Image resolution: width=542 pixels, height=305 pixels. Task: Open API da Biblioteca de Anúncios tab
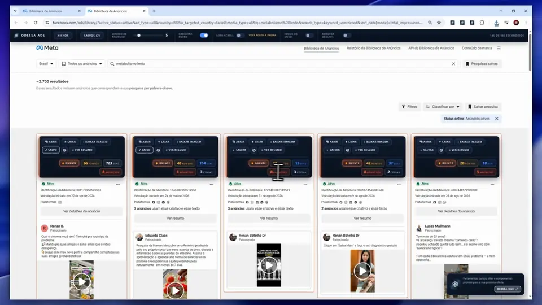[x=431, y=49]
